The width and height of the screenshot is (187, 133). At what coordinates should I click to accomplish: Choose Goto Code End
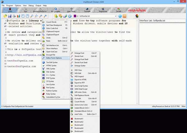click(56, 28)
